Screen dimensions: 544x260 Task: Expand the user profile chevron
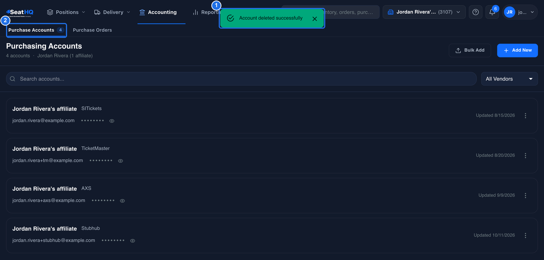(532, 12)
